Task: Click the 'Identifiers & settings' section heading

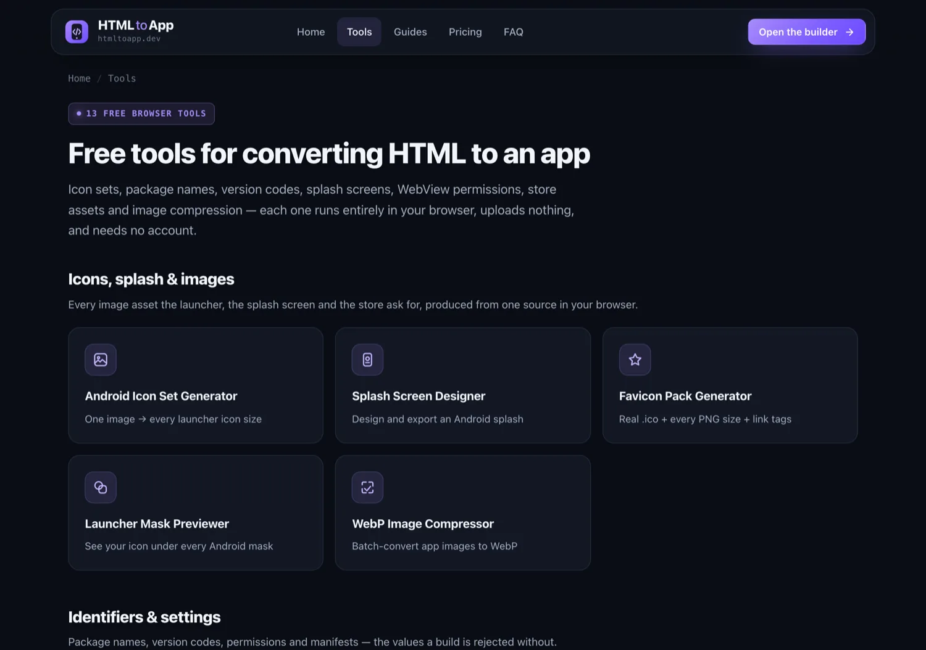Action: [144, 617]
